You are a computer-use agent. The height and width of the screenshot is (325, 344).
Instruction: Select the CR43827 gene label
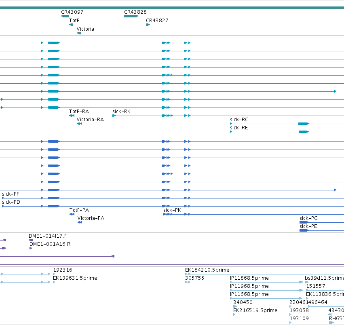pos(157,21)
